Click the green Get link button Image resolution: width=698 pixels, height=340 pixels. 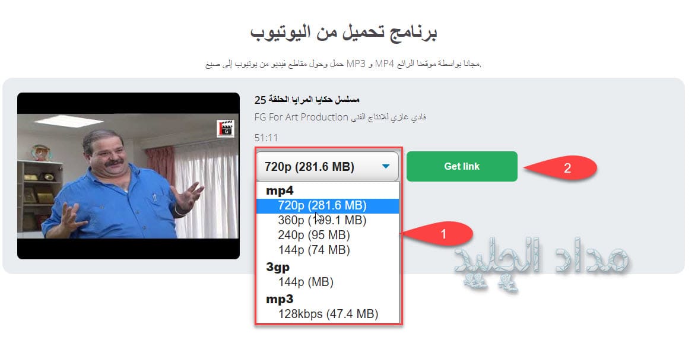click(462, 166)
